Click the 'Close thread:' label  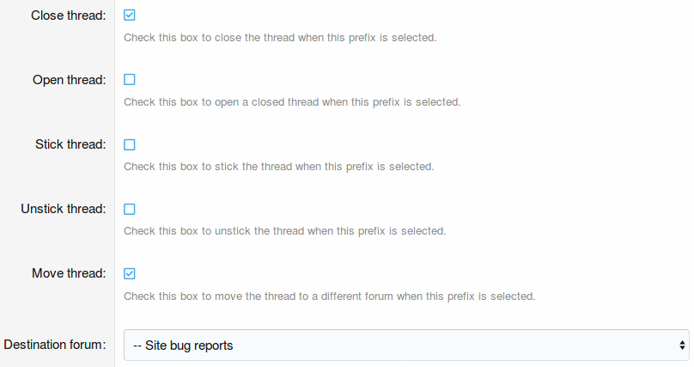(x=68, y=15)
